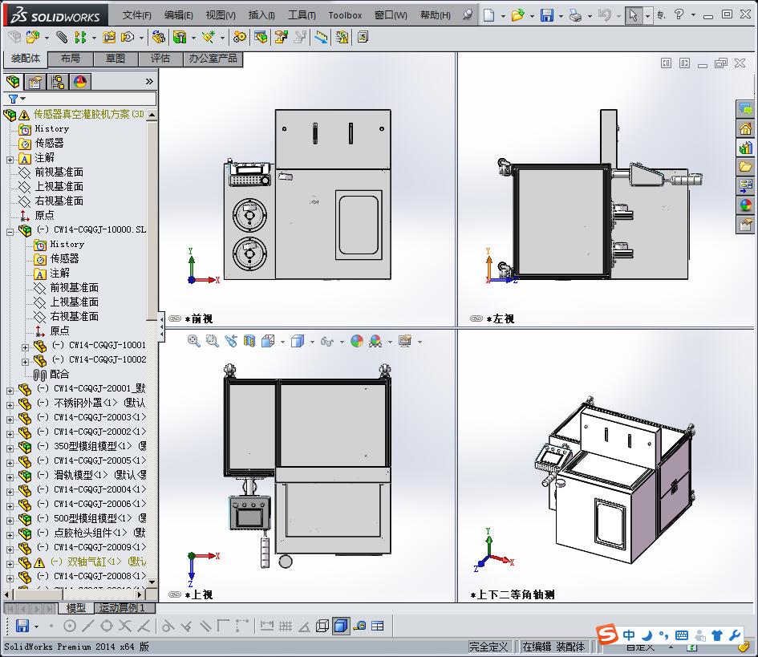
Task: Open the Toolbox menu
Action: pyautogui.click(x=345, y=15)
